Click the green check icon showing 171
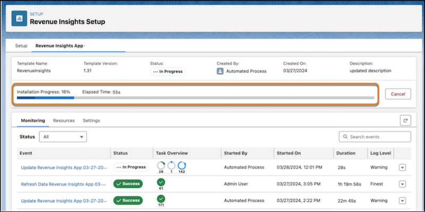 click(161, 199)
